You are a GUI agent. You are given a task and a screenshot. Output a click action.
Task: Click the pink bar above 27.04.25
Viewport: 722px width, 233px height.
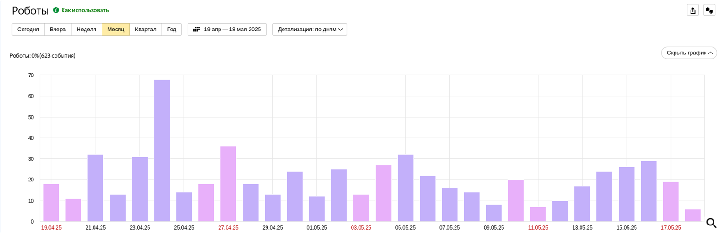pos(228,184)
